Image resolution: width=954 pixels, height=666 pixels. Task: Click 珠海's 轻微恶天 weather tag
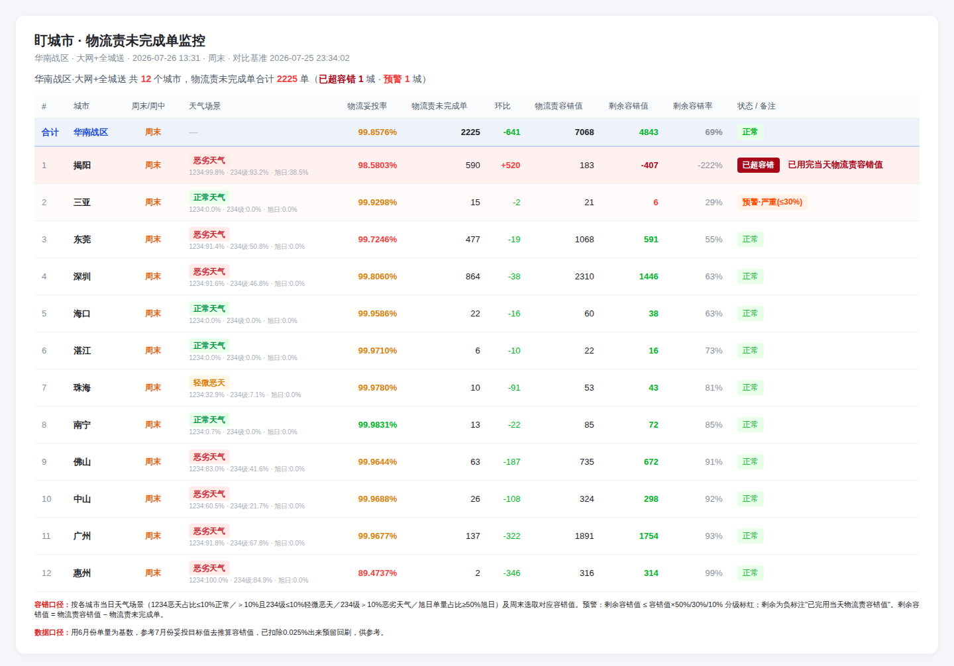pos(209,383)
